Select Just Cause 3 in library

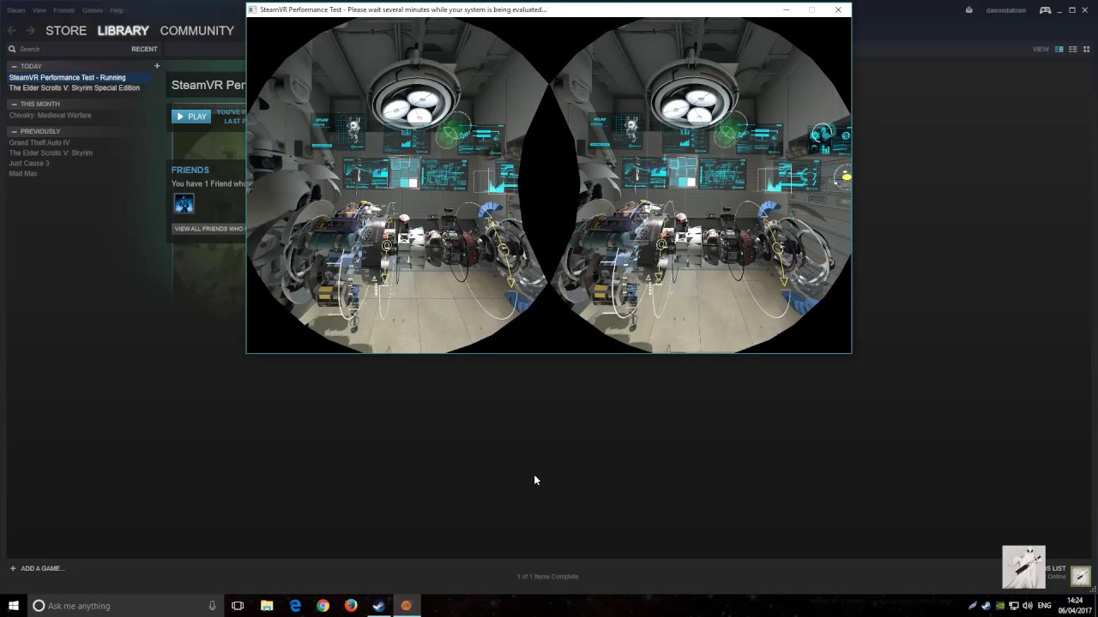pyautogui.click(x=29, y=163)
